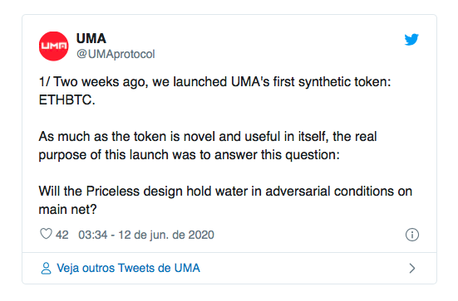
Task: Click the time 03:34 in the tweet footer
Action: (93, 235)
